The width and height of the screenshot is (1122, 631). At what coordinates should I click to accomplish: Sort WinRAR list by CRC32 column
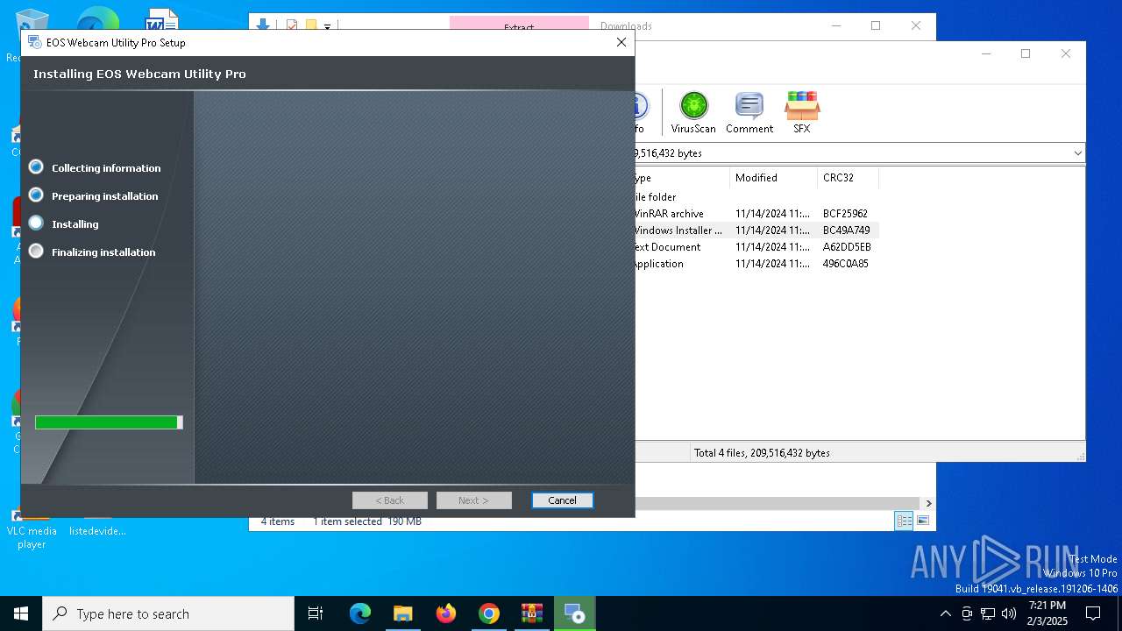click(848, 178)
